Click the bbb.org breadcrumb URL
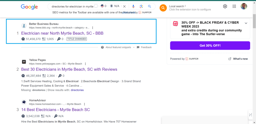Viewport: 256px width, 124px height. tap(59, 28)
